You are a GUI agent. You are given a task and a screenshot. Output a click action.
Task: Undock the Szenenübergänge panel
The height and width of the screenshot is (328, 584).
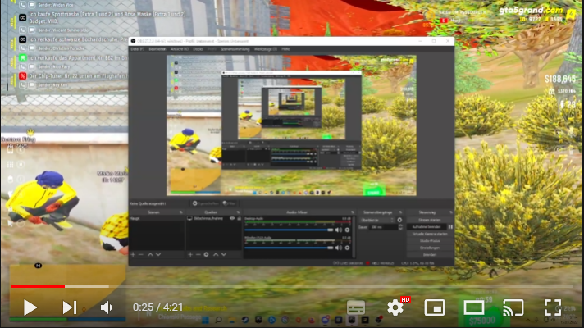point(401,212)
